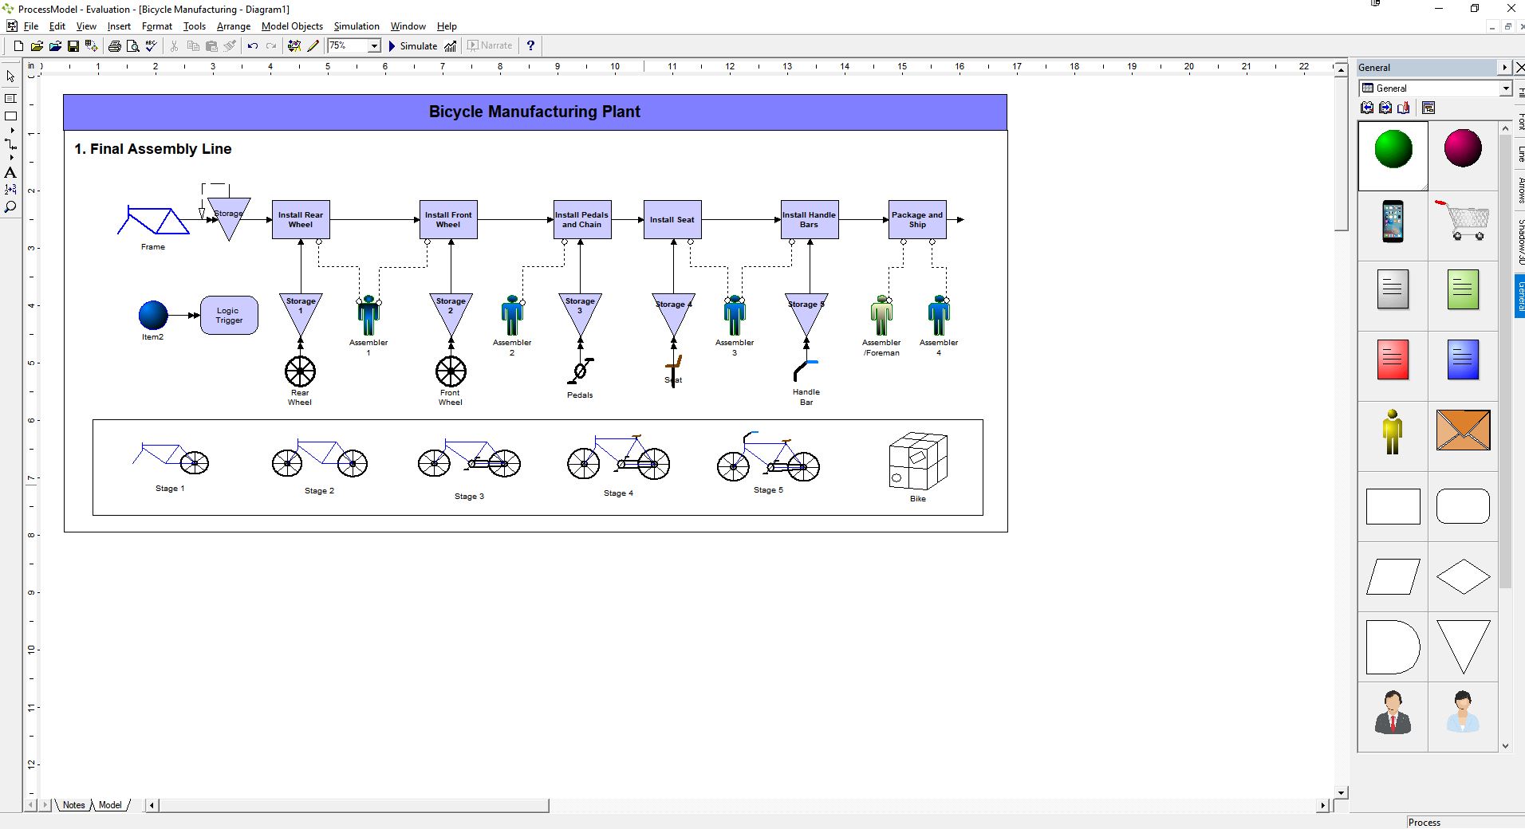Select the Logic Trigger box
This screenshot has height=829, width=1525.
point(229,316)
